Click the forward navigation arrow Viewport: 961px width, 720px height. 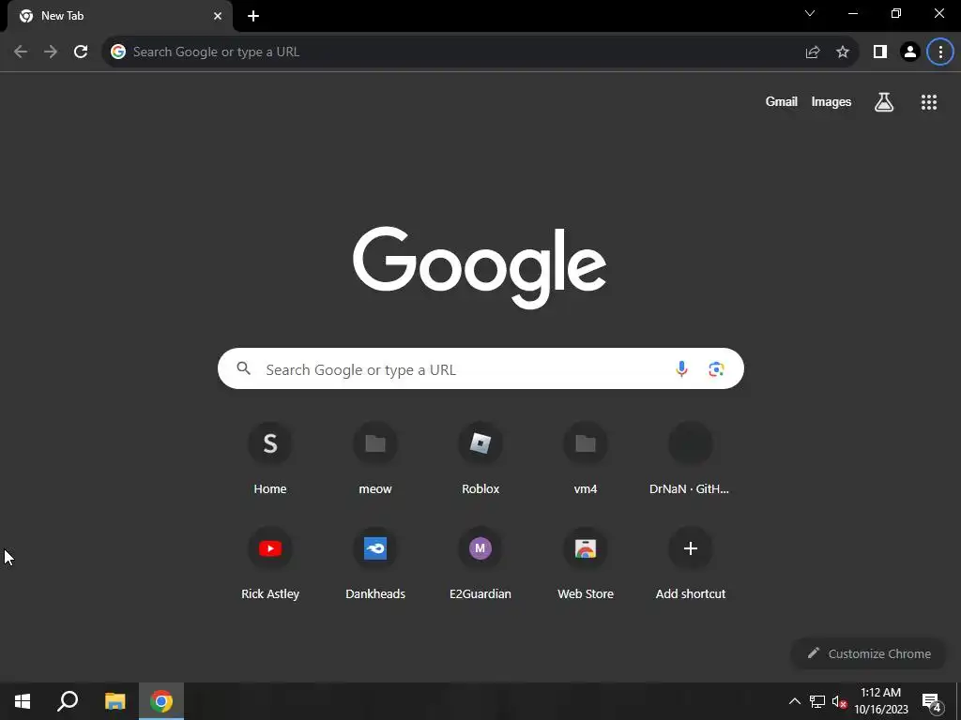(51, 52)
